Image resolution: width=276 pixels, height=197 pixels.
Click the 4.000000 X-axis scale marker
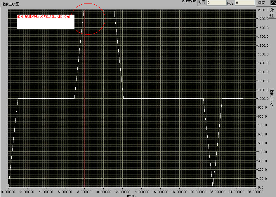click(x=46, y=192)
